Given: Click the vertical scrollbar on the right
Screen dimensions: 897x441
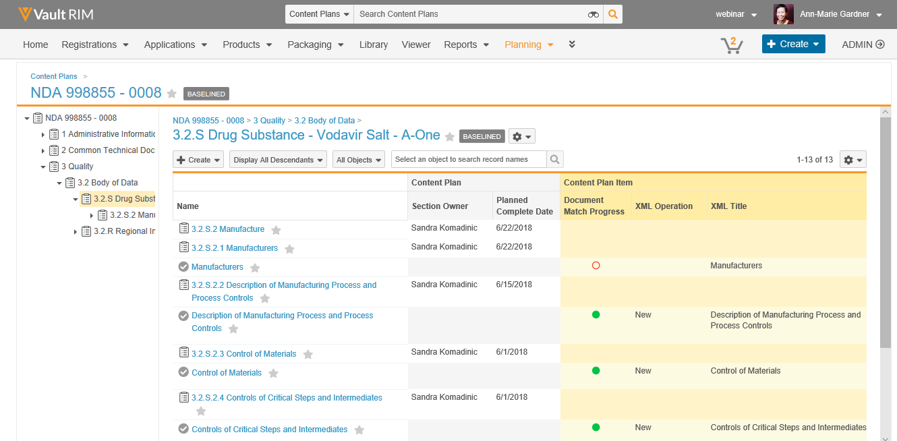Looking at the screenshot, I should pyautogui.click(x=886, y=229).
